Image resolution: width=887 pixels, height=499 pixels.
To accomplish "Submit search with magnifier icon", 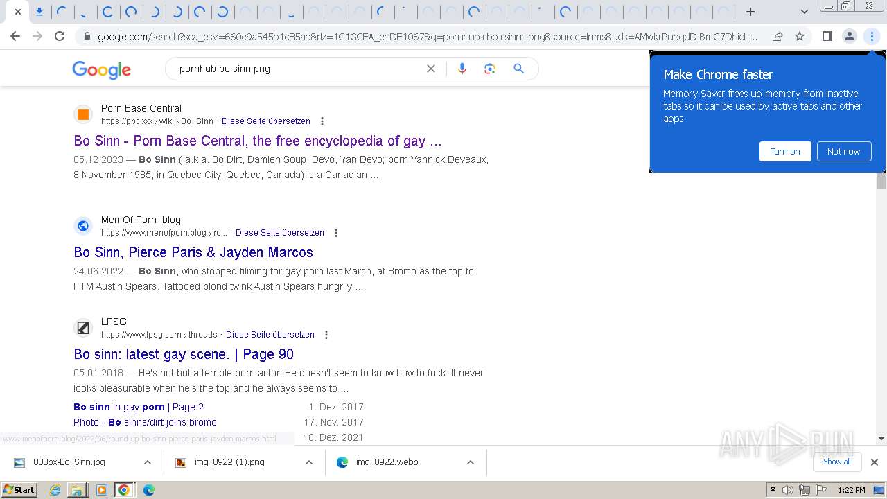I will pos(518,69).
